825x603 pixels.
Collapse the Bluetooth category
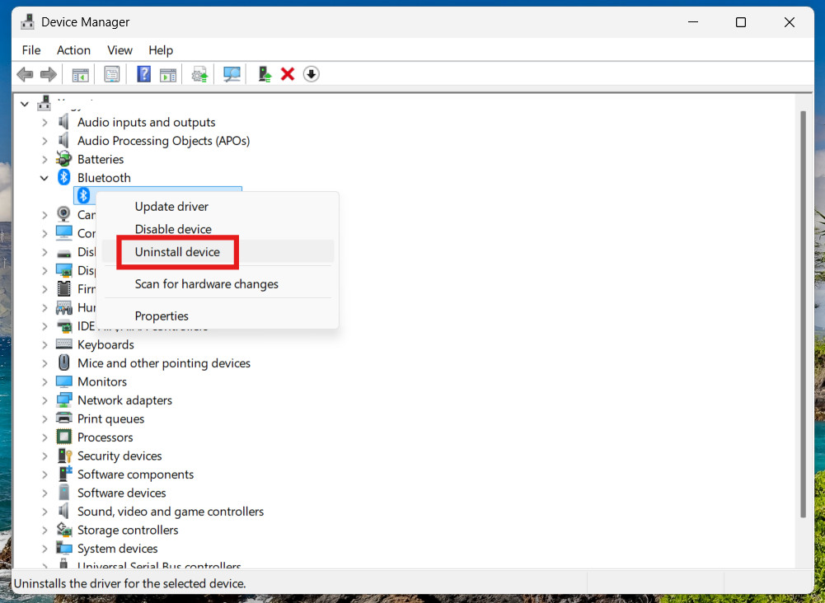click(45, 177)
